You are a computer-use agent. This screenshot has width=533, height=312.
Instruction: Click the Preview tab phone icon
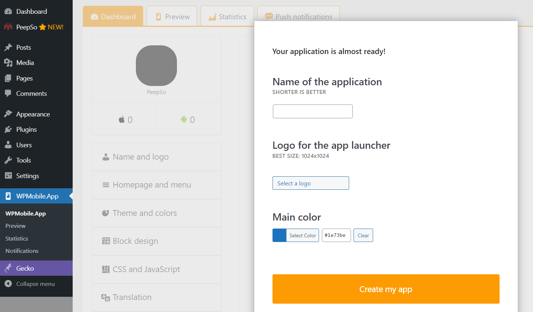tap(158, 17)
